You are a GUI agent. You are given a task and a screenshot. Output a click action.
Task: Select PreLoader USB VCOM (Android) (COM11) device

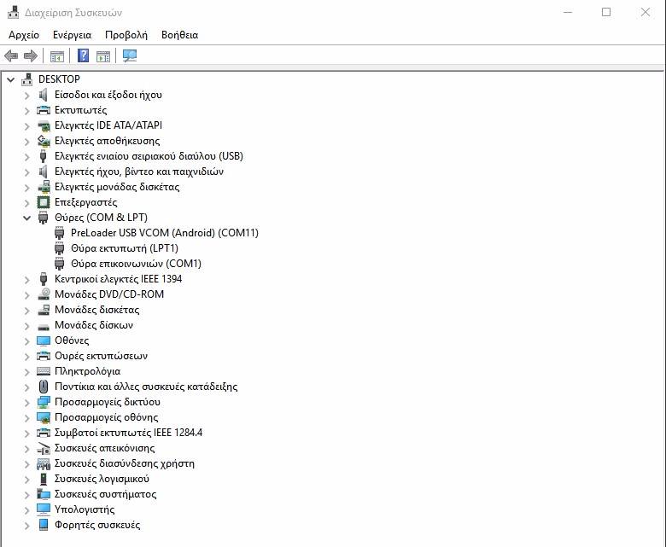pyautogui.click(x=164, y=233)
